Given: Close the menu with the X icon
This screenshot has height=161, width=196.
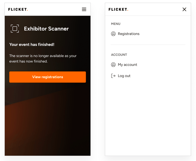Looking at the screenshot, I should click(x=184, y=9).
